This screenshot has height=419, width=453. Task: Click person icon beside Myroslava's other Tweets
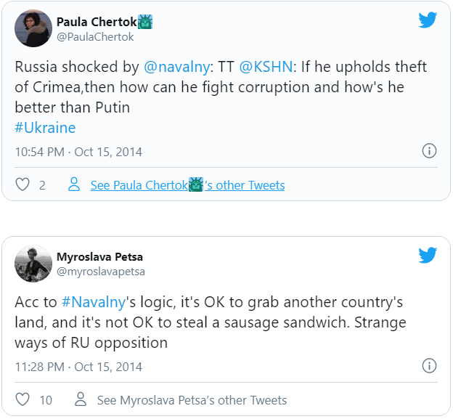tap(81, 399)
